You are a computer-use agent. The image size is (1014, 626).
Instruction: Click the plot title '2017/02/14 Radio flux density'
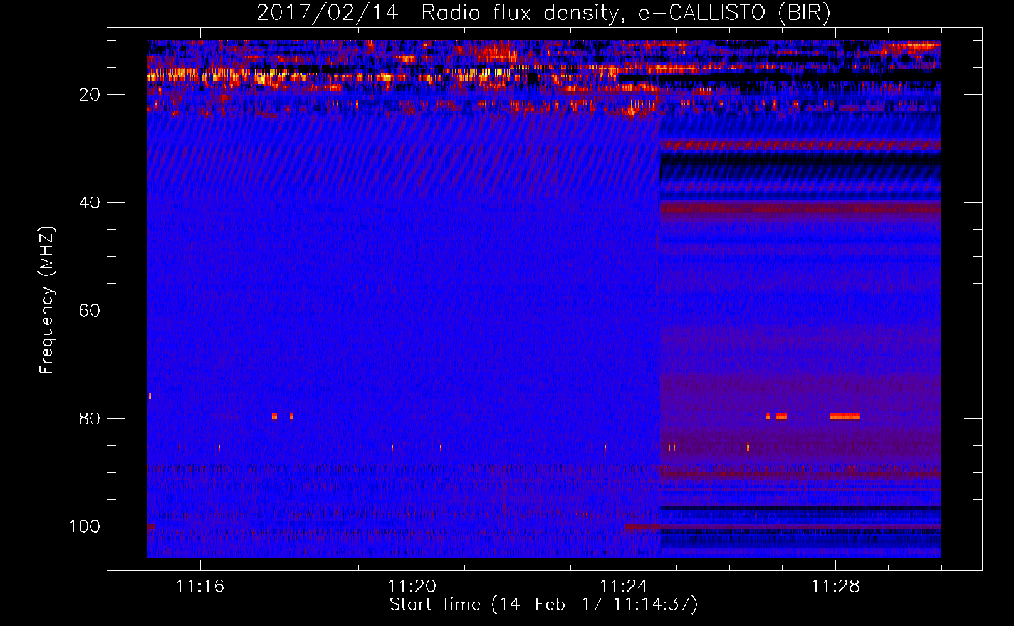(437, 13)
